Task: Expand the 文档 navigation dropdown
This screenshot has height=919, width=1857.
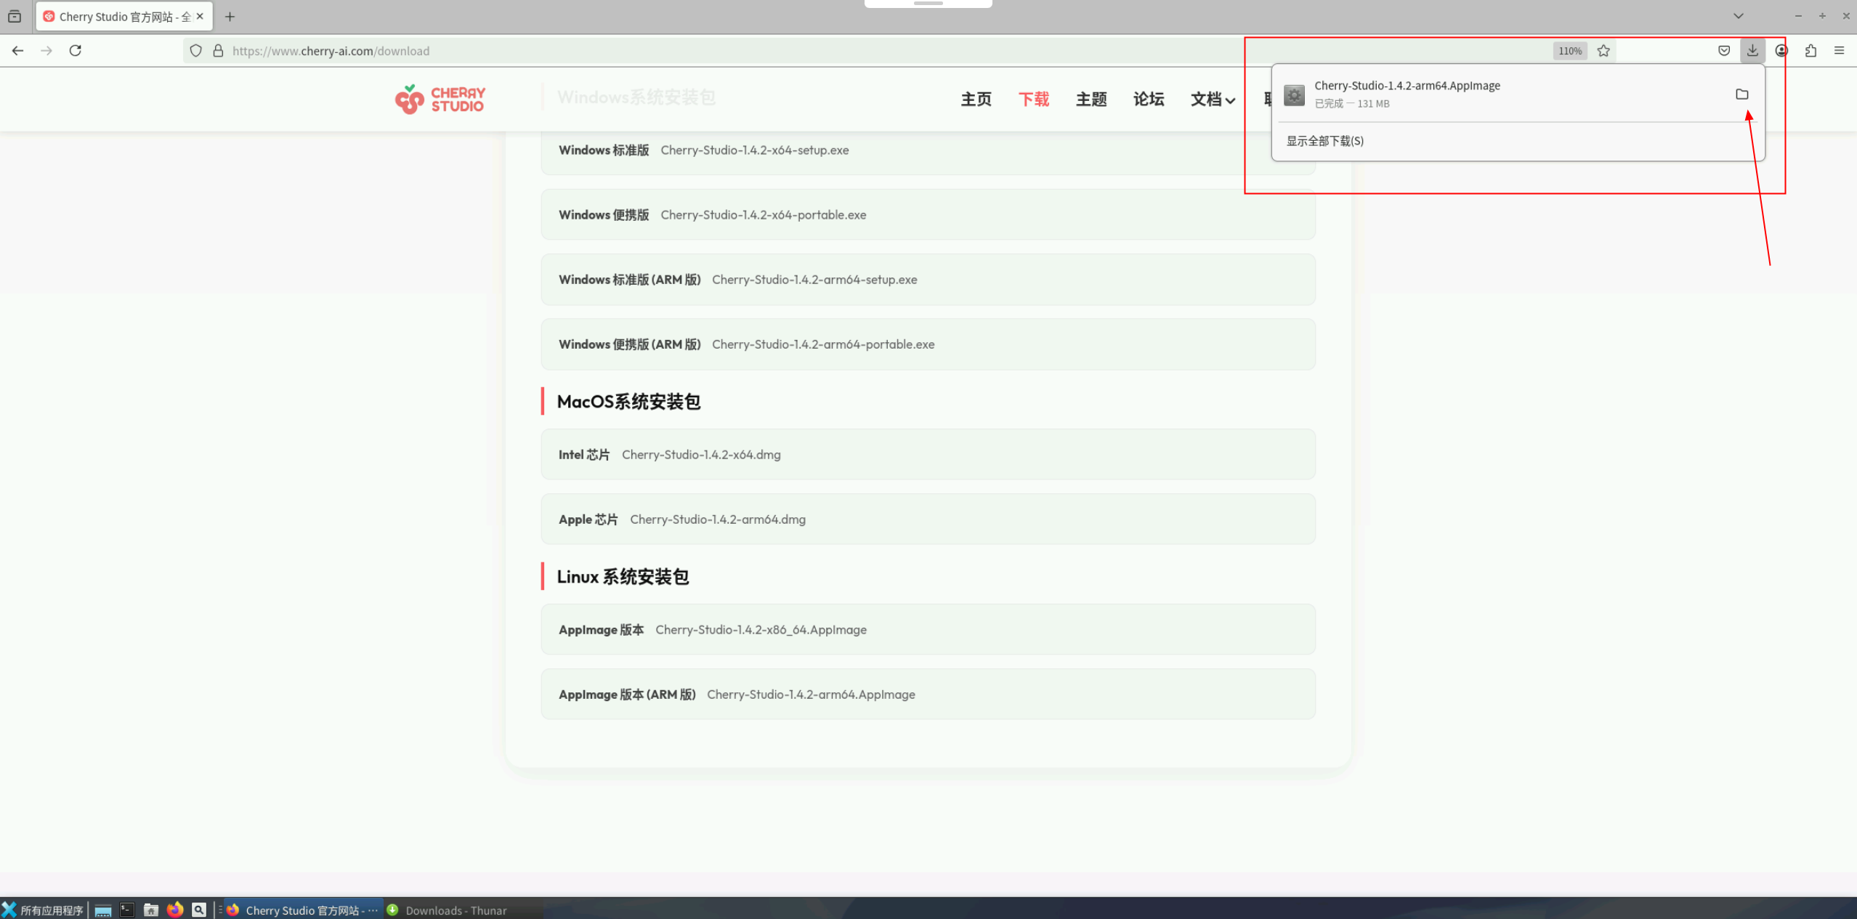Action: [x=1212, y=100]
